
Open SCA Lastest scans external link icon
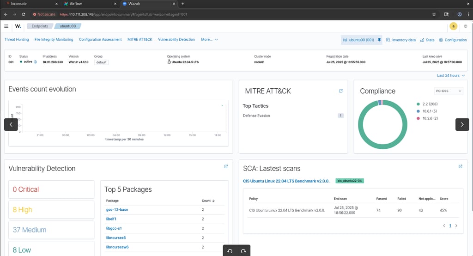(x=460, y=166)
